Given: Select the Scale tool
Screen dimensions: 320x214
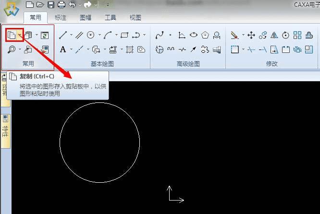Looking at the screenshot, I should click(x=309, y=50).
